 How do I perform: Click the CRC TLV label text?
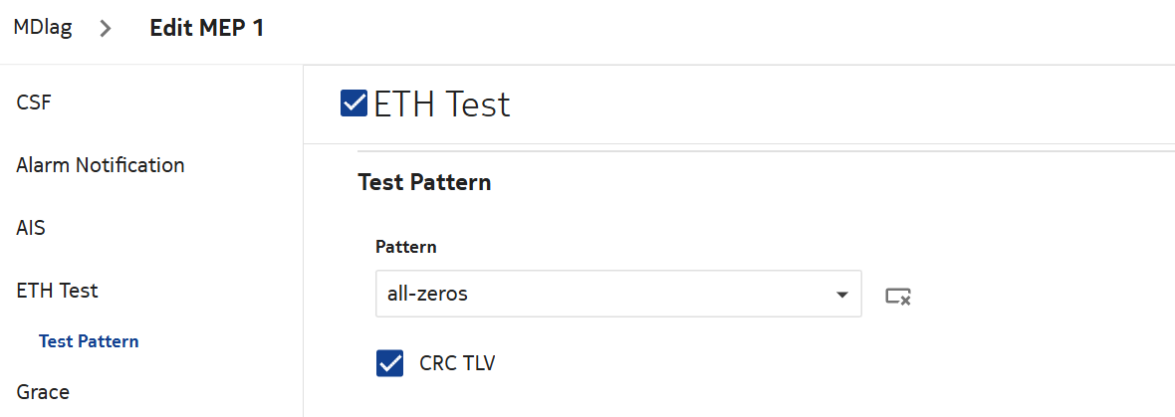coord(457,363)
